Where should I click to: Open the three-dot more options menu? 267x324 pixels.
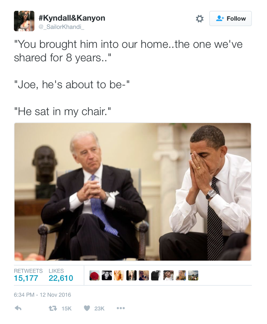[x=121, y=308]
